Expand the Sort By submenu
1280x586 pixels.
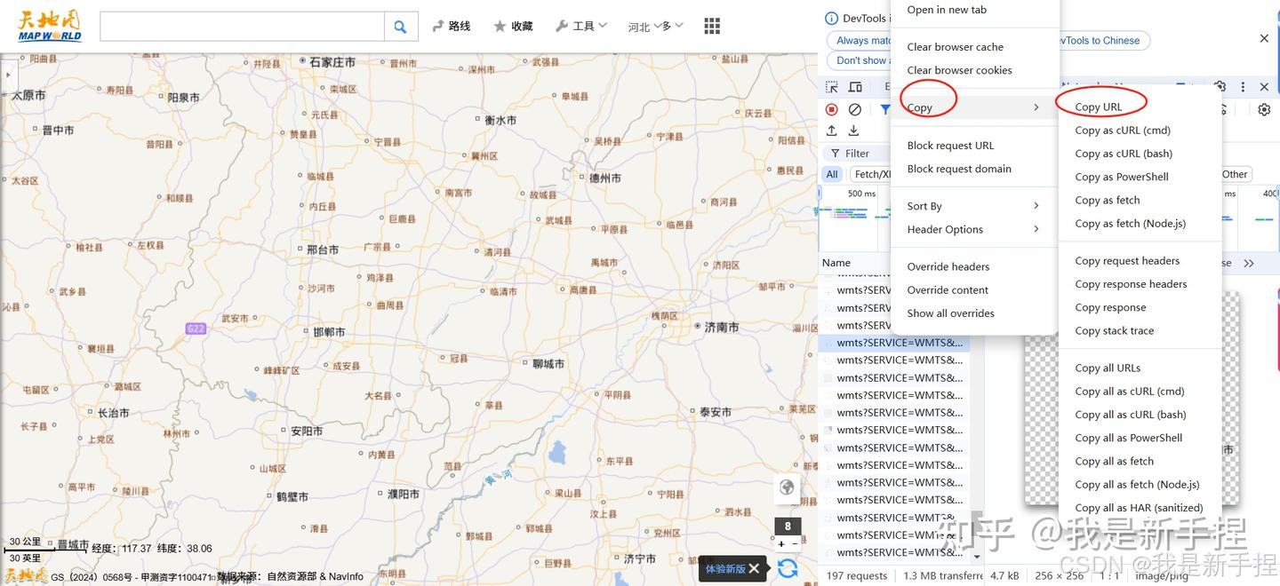click(924, 205)
